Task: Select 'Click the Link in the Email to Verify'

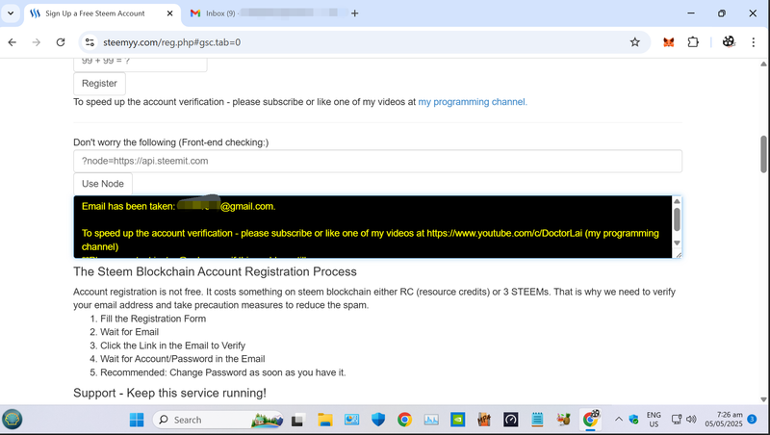Action: point(173,345)
